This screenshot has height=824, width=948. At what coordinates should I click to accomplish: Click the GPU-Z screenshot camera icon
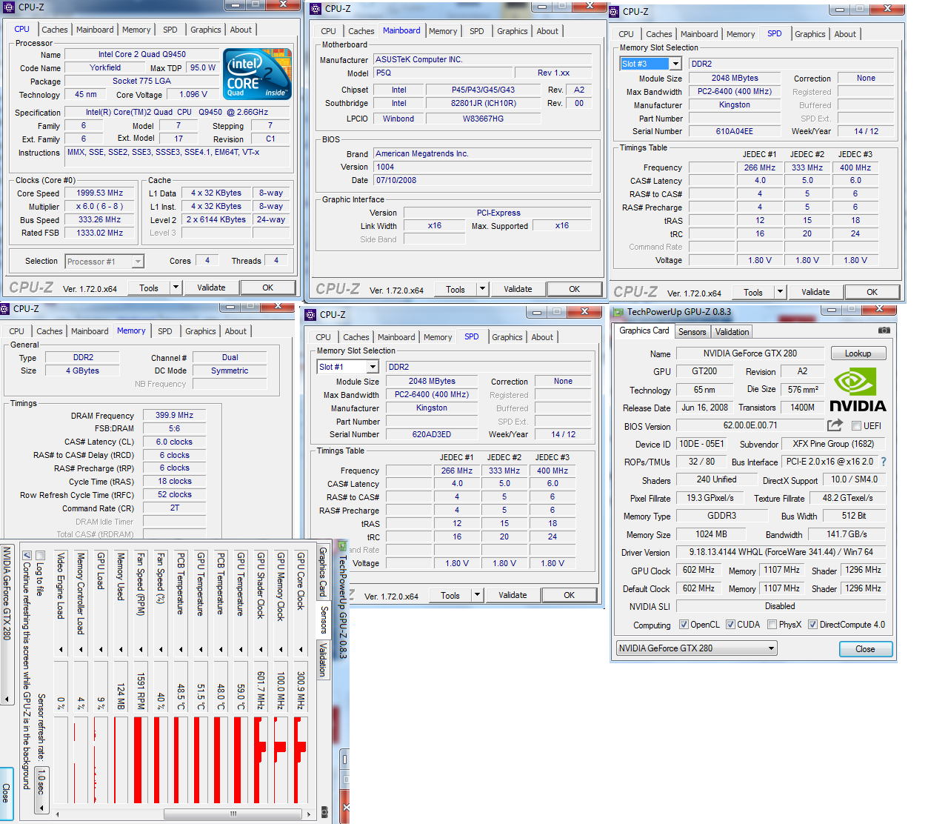[884, 330]
